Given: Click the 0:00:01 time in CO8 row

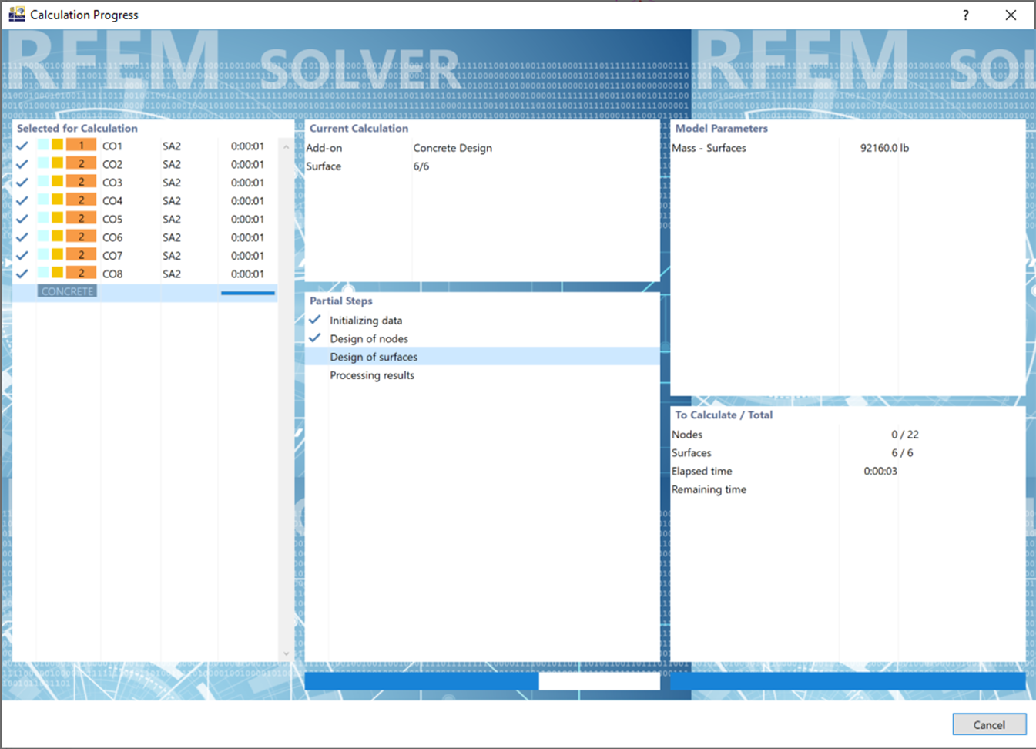Looking at the screenshot, I should click(x=247, y=274).
